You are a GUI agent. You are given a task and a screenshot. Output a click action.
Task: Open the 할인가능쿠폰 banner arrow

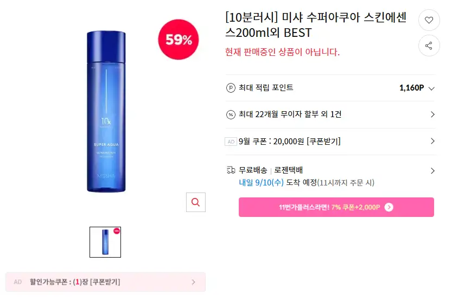(193, 282)
